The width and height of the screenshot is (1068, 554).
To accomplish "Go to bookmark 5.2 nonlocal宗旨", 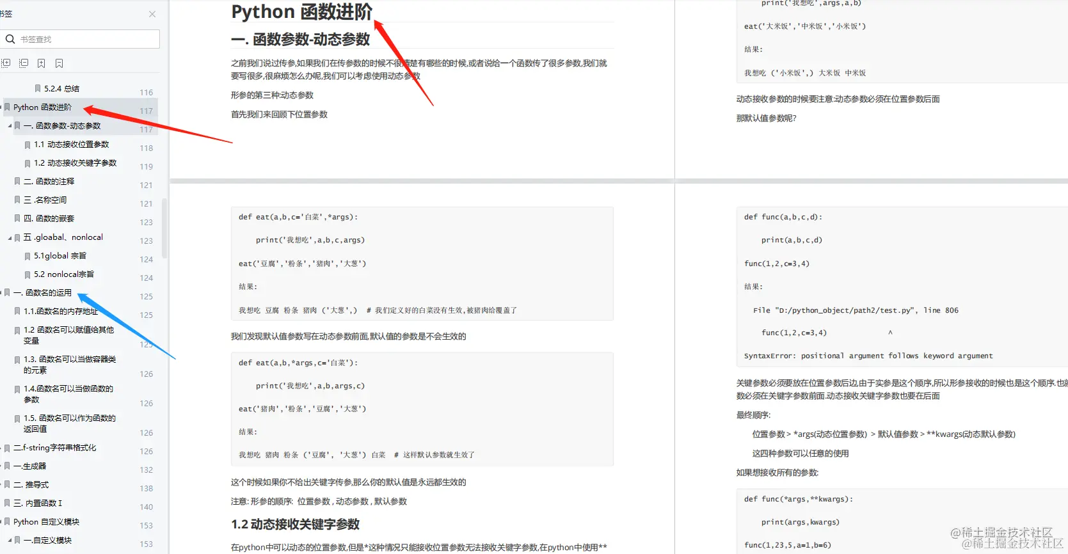I will 64,274.
